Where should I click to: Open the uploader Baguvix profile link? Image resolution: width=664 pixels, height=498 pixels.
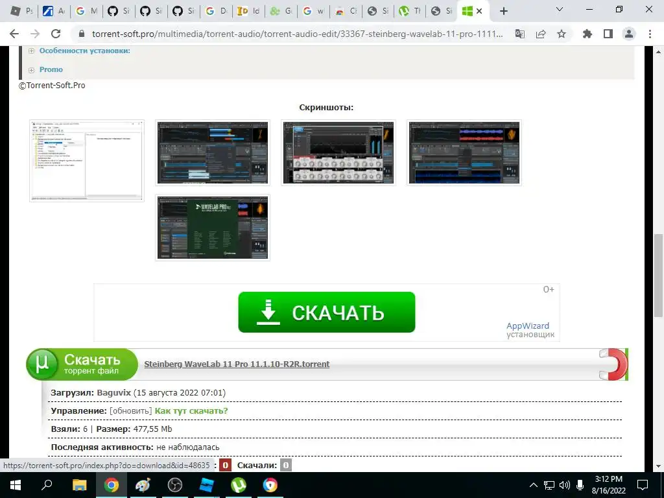point(114,392)
